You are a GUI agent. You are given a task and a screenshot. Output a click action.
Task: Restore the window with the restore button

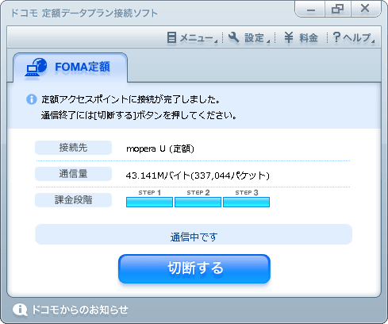point(338,9)
